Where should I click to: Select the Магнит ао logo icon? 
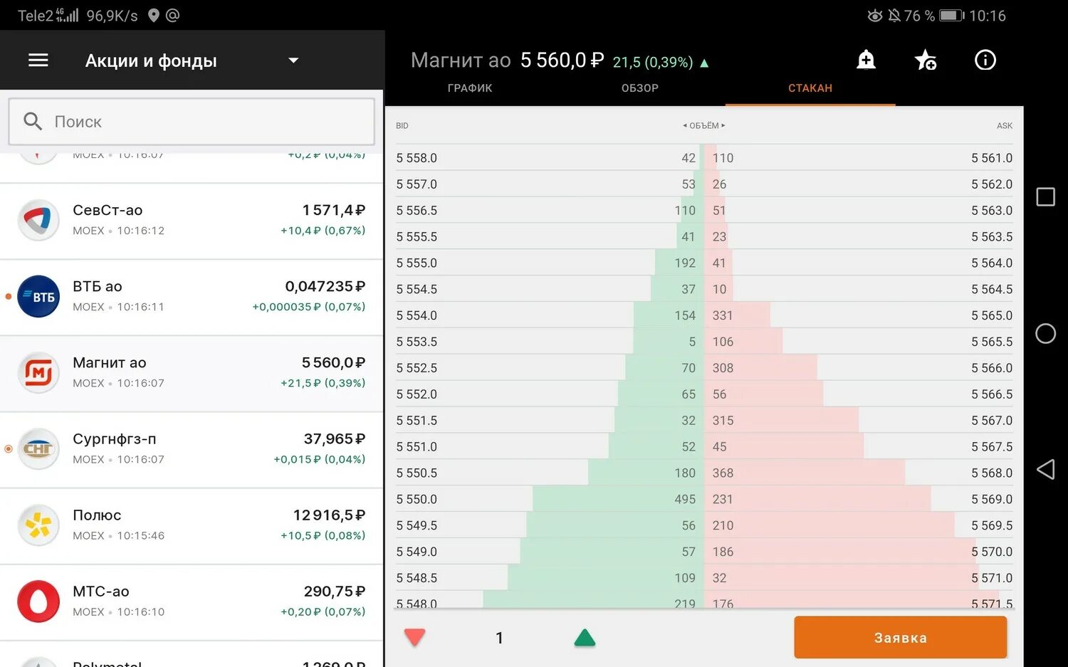click(x=38, y=372)
